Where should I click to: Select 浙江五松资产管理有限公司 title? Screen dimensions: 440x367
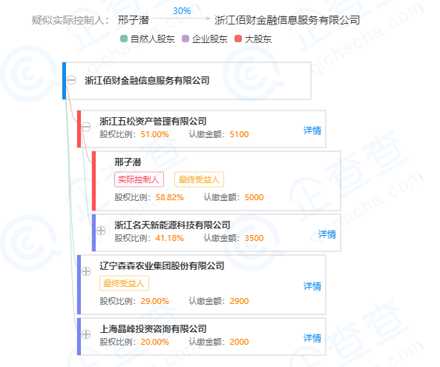[x=153, y=122]
